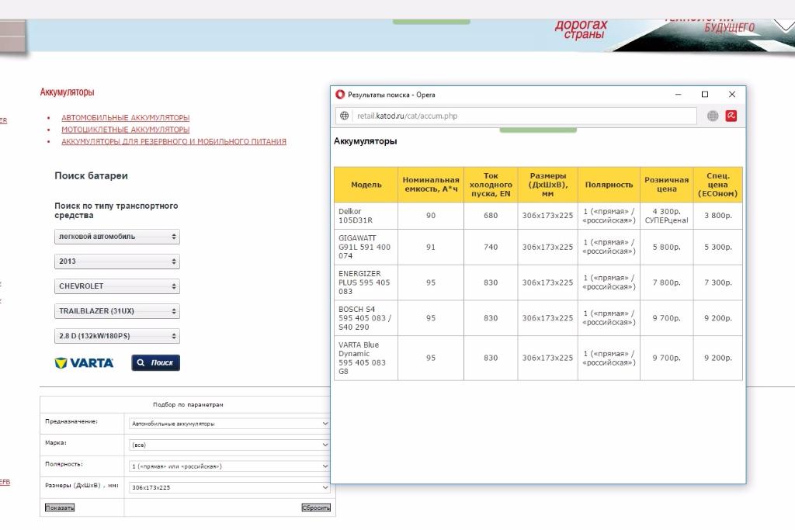
Task: Click the 'Спец. цена (ECOном)' column header
Action: tap(718, 185)
